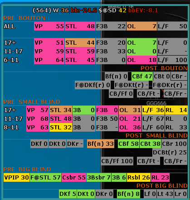Click the 17+ bouton OL 7 green cell

click(x=141, y=43)
